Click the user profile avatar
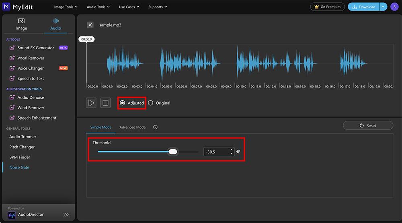Image resolution: width=402 pixels, height=223 pixels. click(394, 7)
